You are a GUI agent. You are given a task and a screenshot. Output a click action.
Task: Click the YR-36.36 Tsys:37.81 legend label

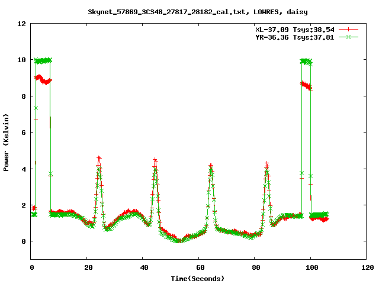pyautogui.click(x=291, y=37)
